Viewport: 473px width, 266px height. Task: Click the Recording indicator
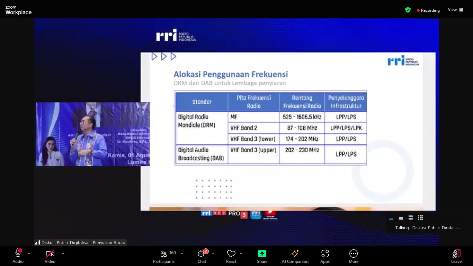428,10
